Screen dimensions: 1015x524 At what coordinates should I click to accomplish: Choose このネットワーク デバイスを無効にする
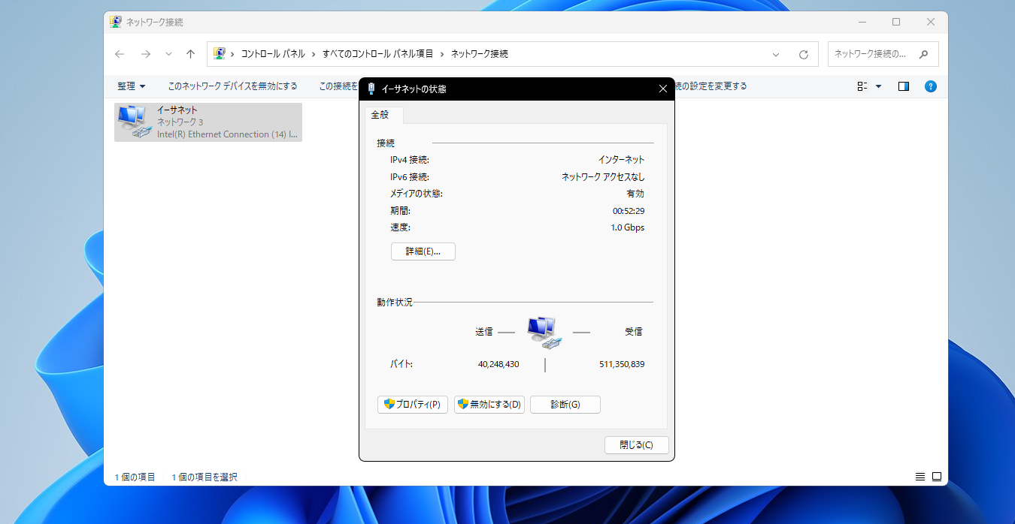pyautogui.click(x=232, y=86)
